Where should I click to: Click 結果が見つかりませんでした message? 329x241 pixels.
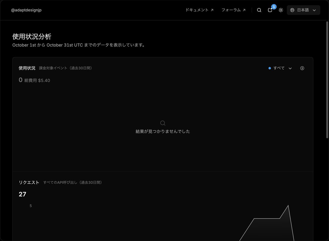coord(163,131)
